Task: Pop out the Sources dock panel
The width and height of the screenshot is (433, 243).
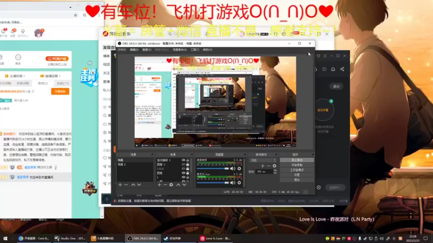Action: (192, 154)
